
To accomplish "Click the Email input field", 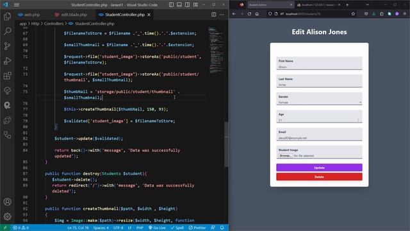I will click(319, 134).
